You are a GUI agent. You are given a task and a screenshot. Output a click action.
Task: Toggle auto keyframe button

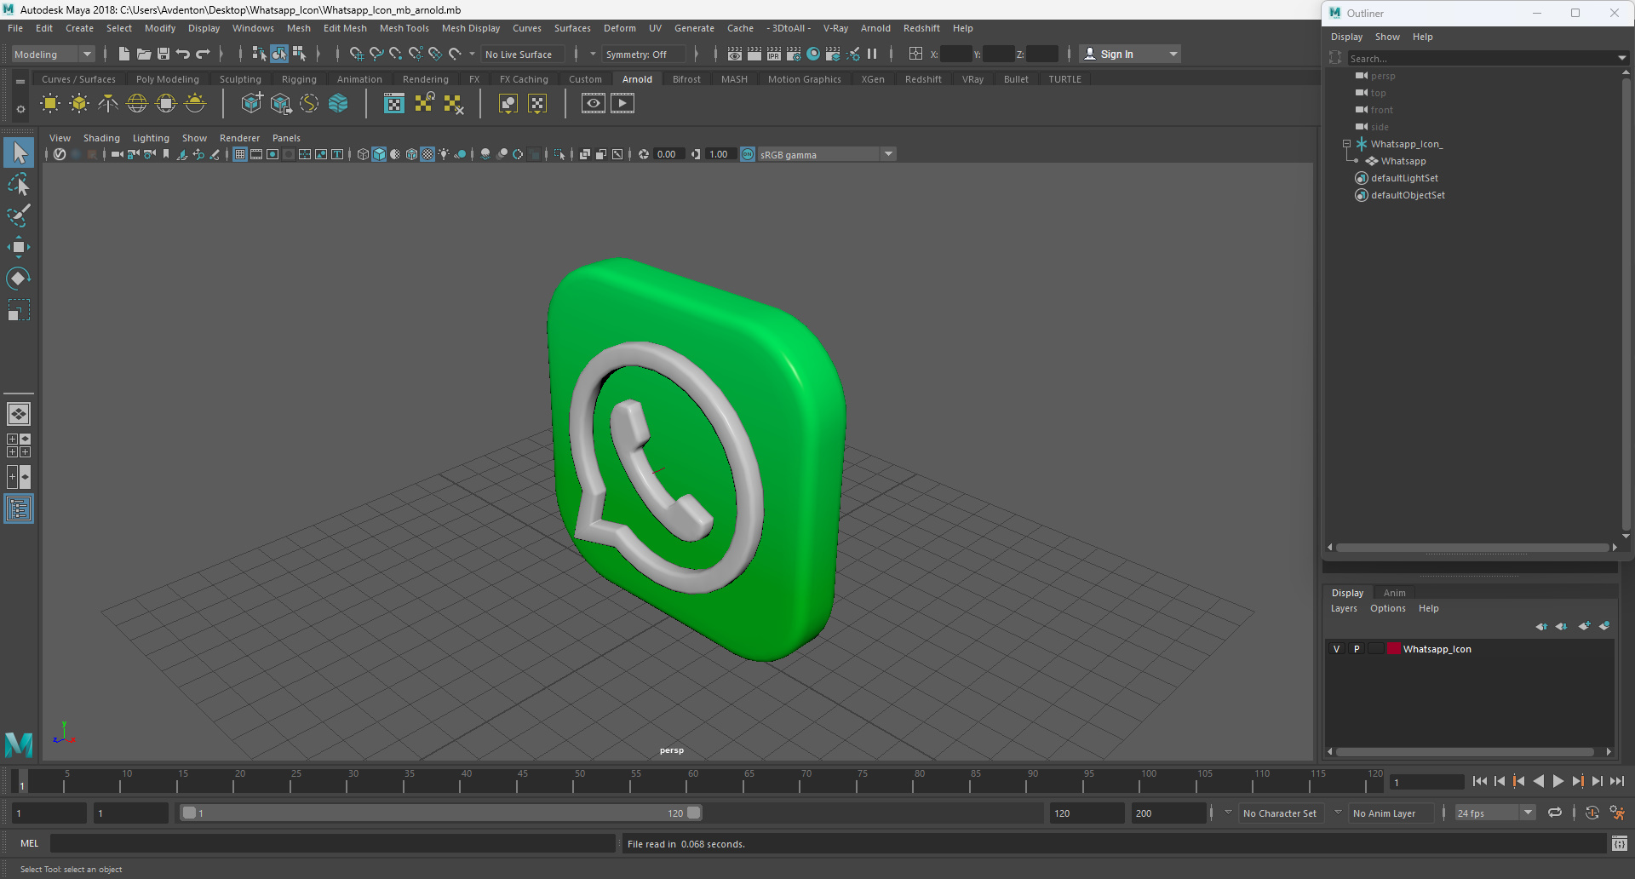click(1592, 813)
